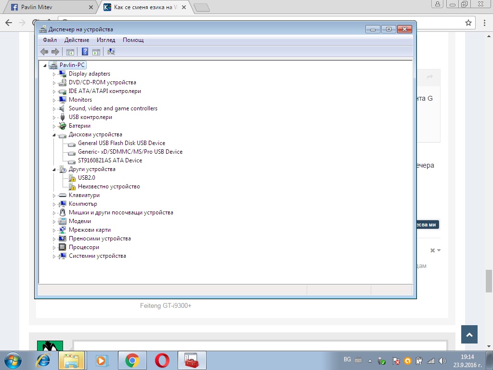
Task: Click the Back arrow in Device Manager toolbar
Action: 44,52
